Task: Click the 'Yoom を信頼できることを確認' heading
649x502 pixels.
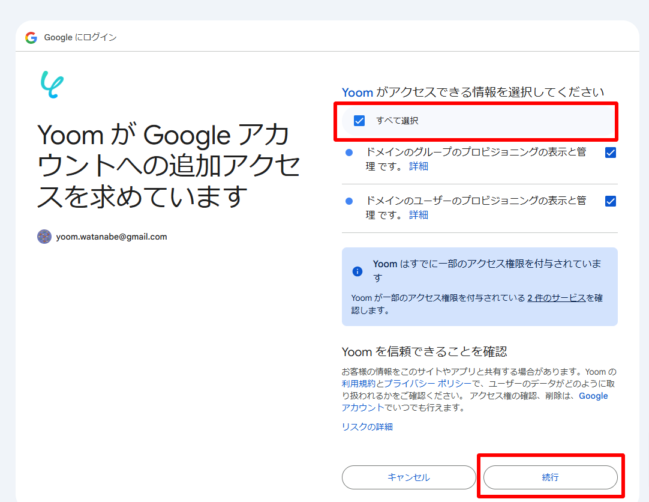Action: click(424, 352)
